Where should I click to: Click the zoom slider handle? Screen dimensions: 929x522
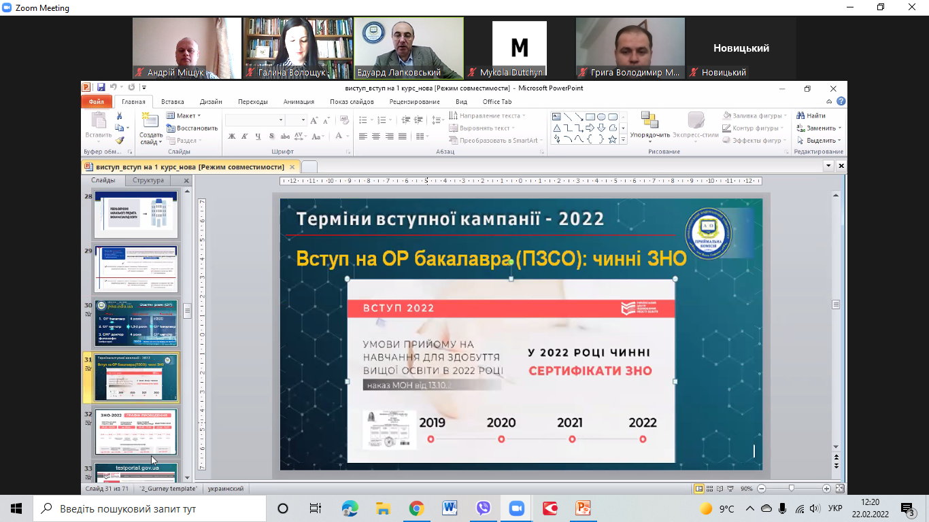point(791,489)
